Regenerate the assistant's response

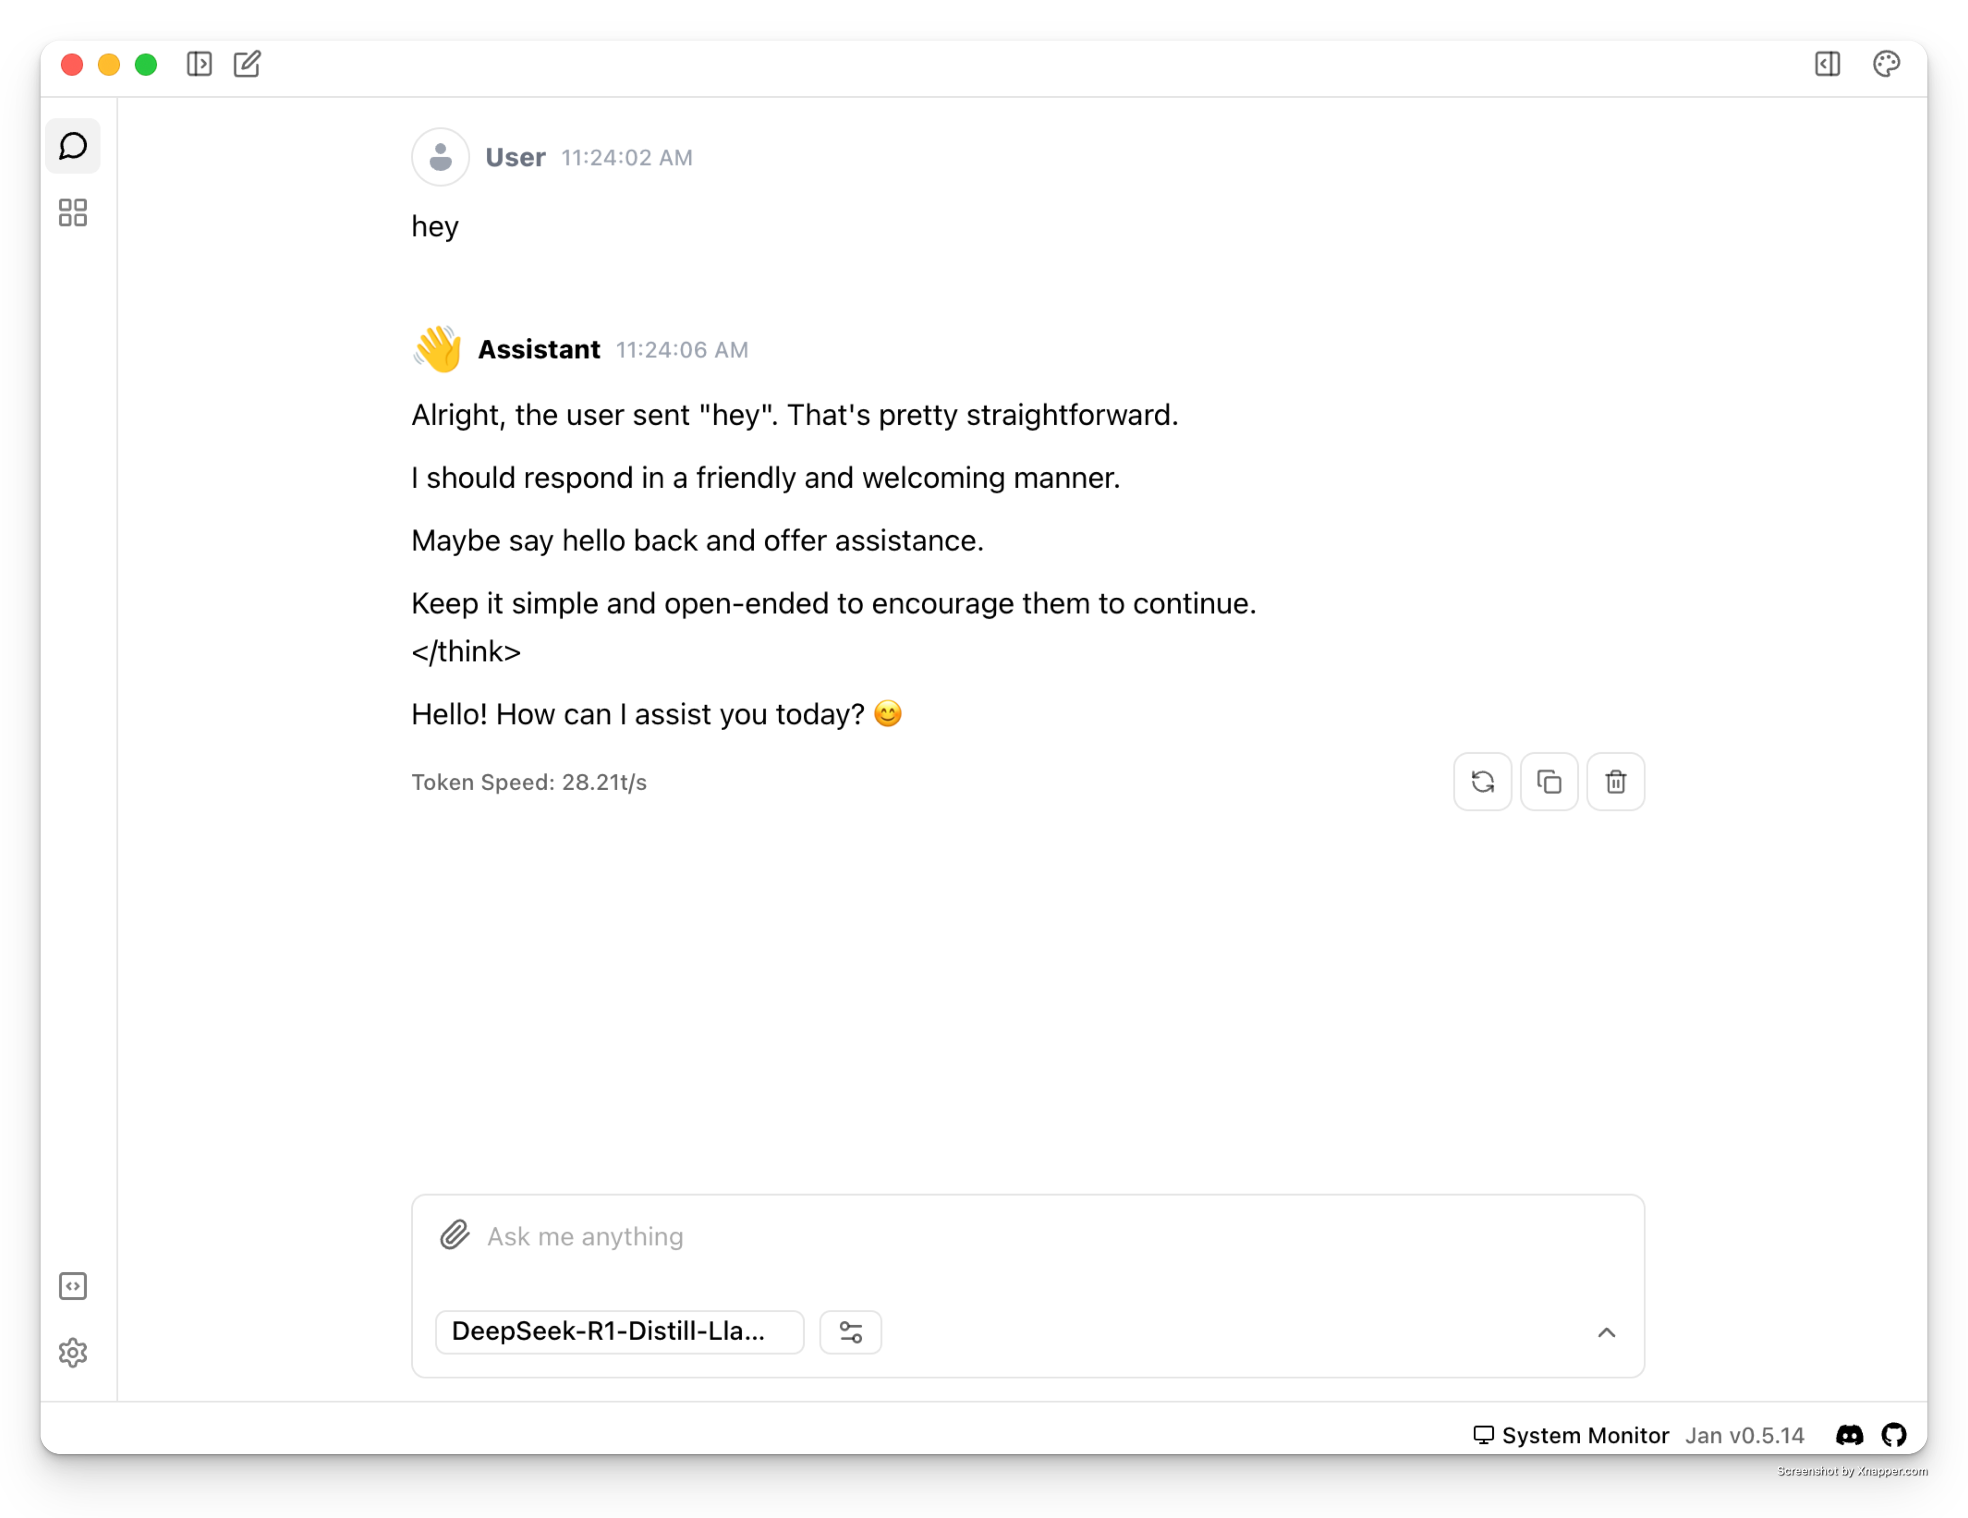point(1482,782)
